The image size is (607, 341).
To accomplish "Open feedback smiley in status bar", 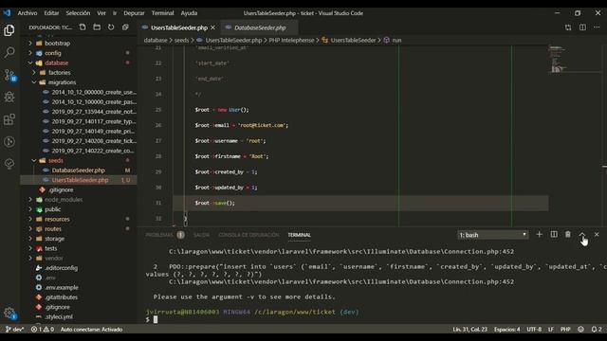I will point(580,329).
